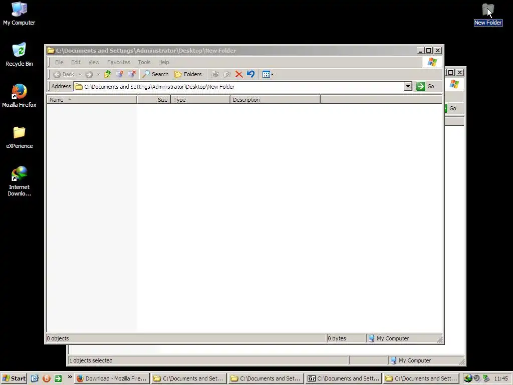Click the orange round quick launch icon
The width and height of the screenshot is (513, 385).
pos(47,378)
